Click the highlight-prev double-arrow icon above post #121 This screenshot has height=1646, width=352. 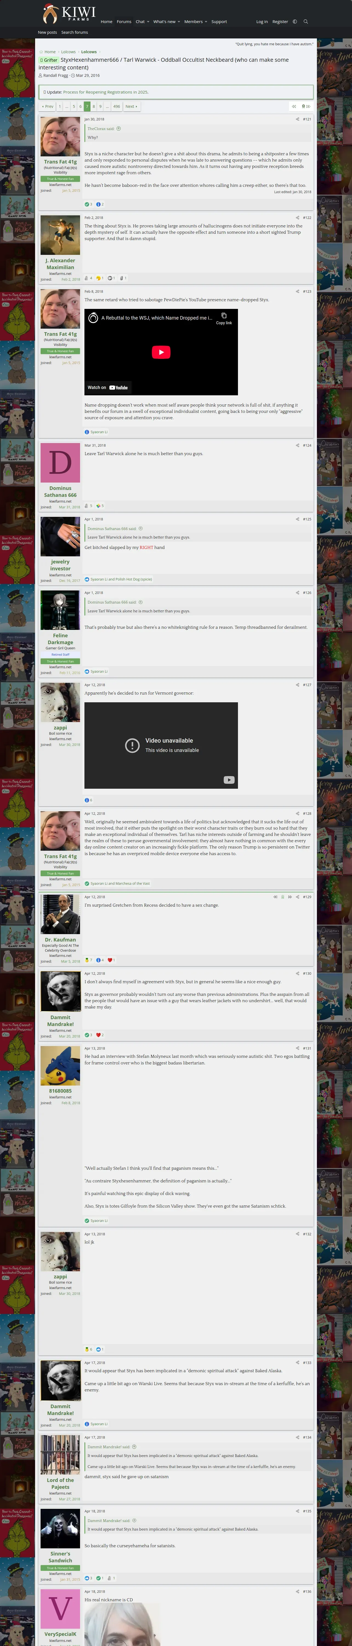pos(294,107)
